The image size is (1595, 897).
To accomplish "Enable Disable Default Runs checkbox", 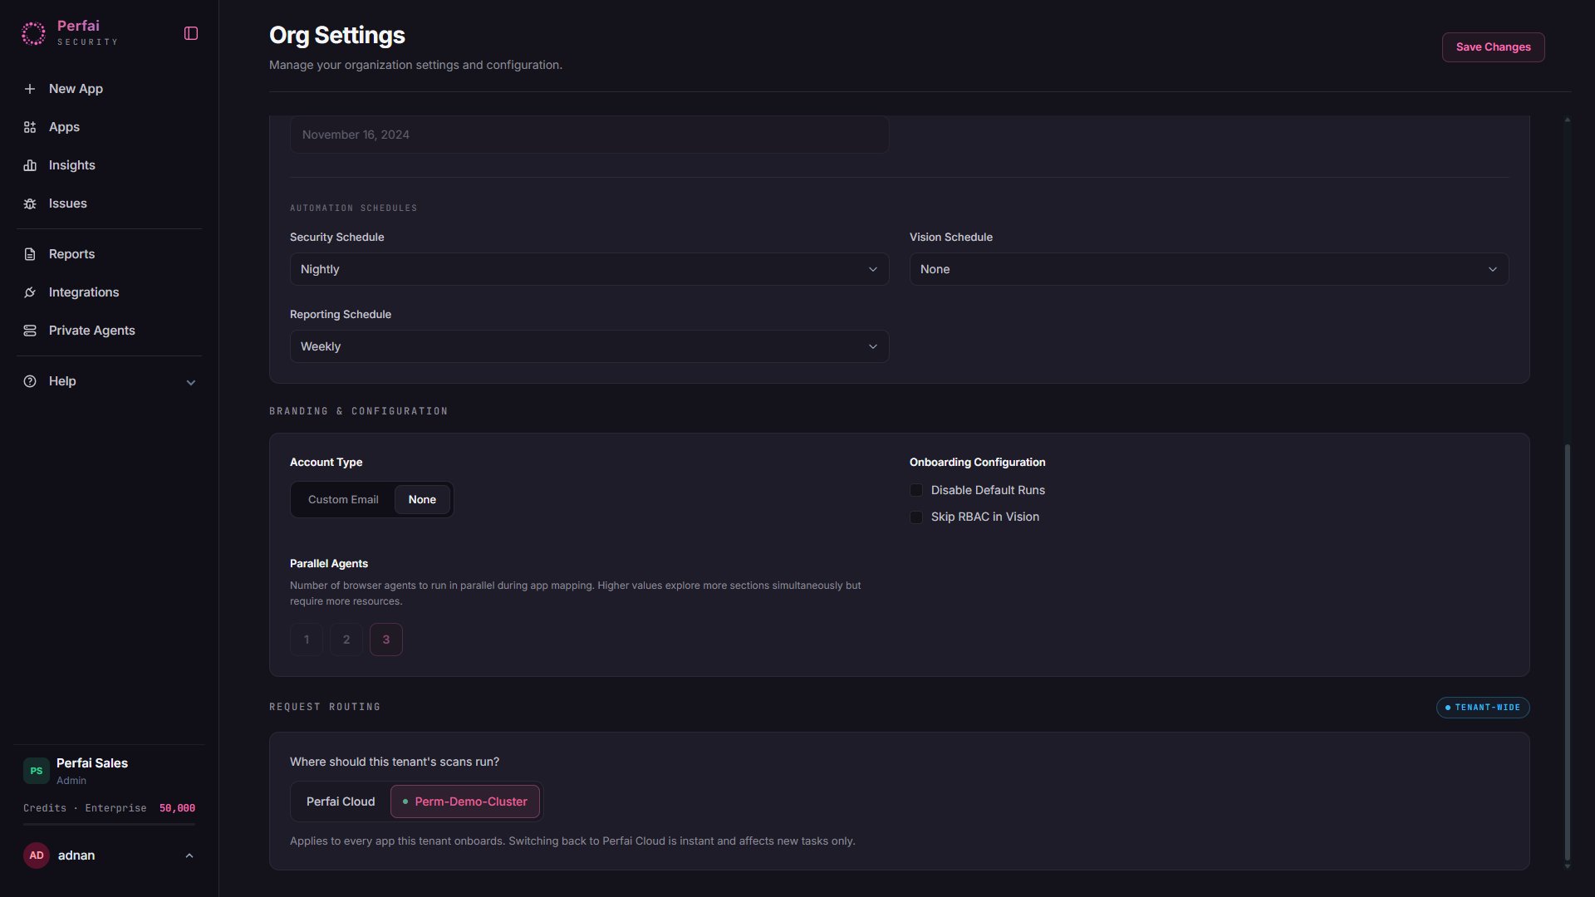I will click(x=916, y=490).
